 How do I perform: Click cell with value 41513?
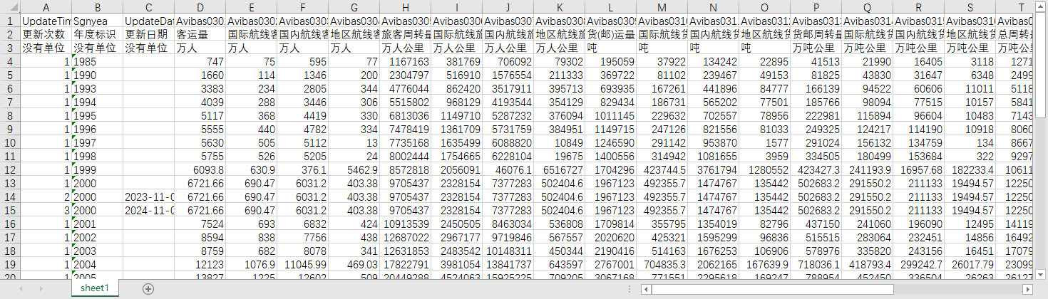(x=816, y=61)
